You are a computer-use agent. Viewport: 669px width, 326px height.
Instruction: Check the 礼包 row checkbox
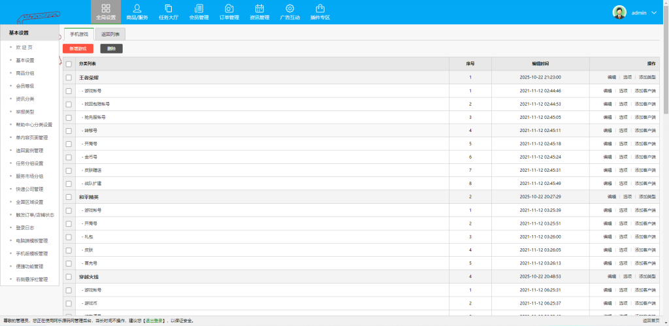click(x=69, y=236)
